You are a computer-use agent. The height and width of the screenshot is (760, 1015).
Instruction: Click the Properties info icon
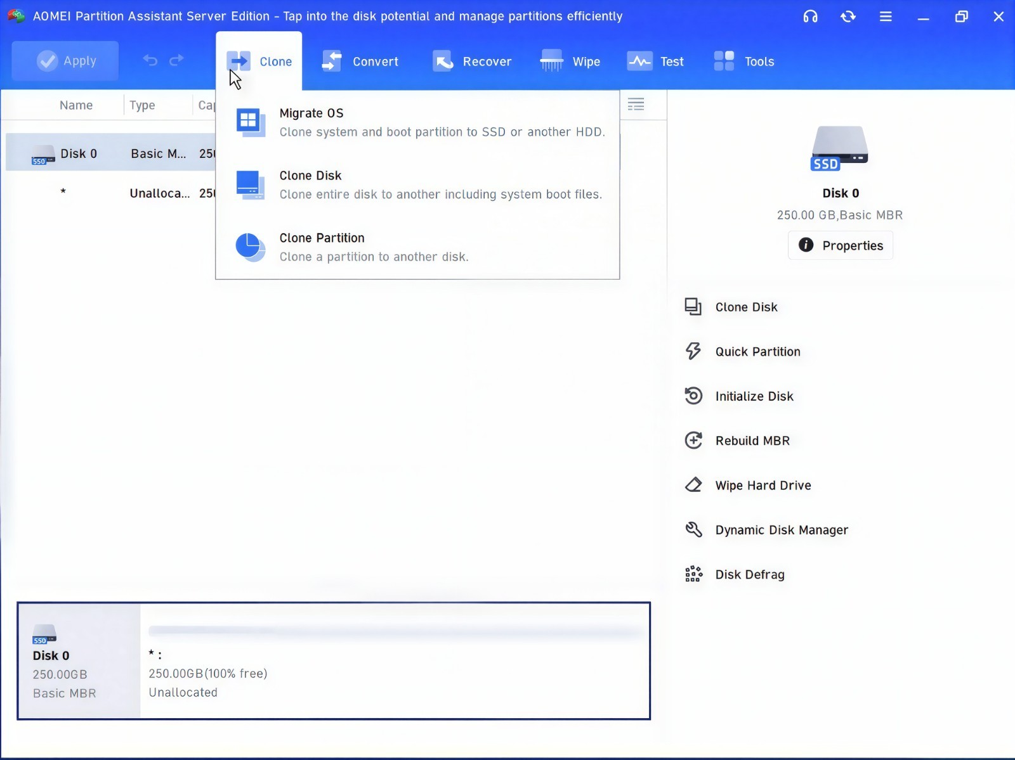[806, 245]
